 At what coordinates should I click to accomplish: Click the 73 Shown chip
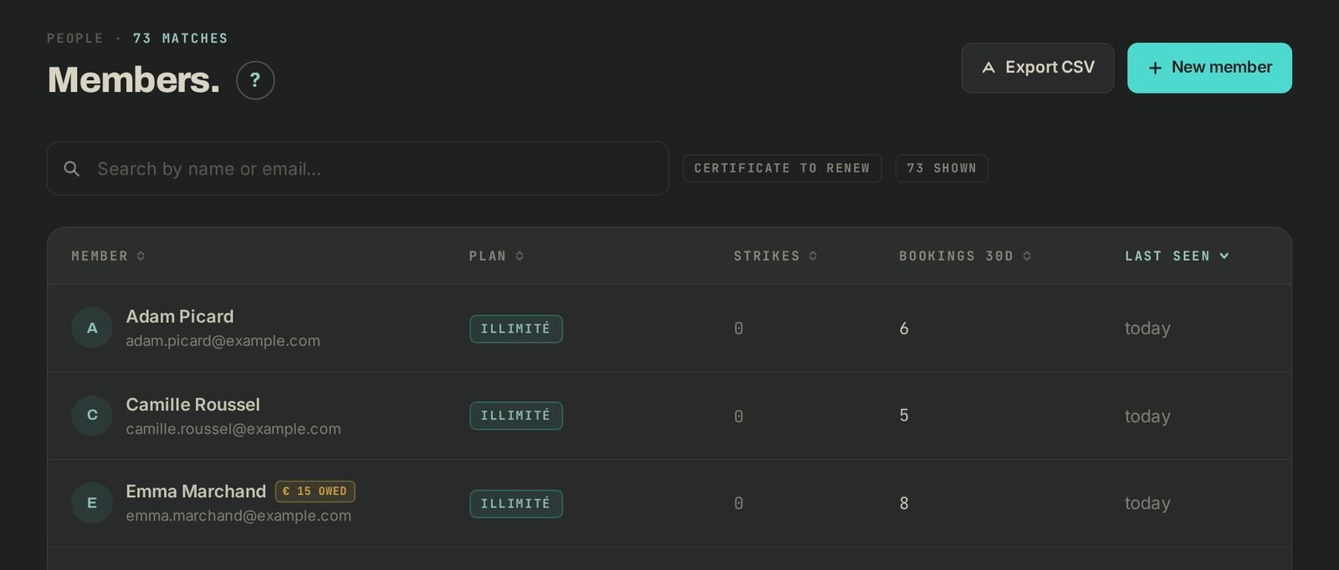click(x=941, y=168)
